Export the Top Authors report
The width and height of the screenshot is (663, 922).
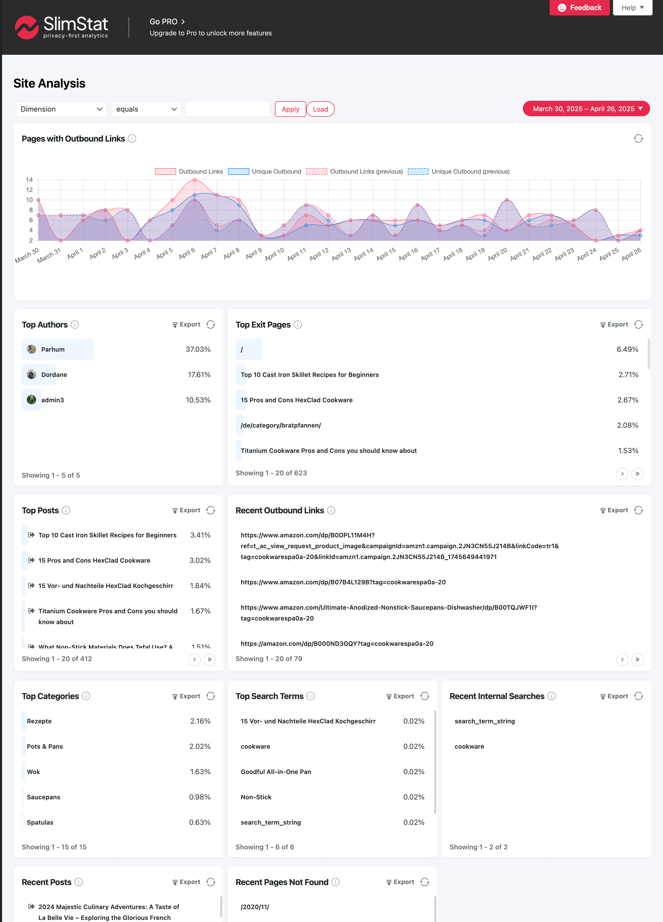click(186, 324)
